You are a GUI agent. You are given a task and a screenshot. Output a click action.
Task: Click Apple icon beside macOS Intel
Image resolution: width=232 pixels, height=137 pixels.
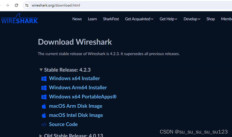pyautogui.click(x=44, y=115)
